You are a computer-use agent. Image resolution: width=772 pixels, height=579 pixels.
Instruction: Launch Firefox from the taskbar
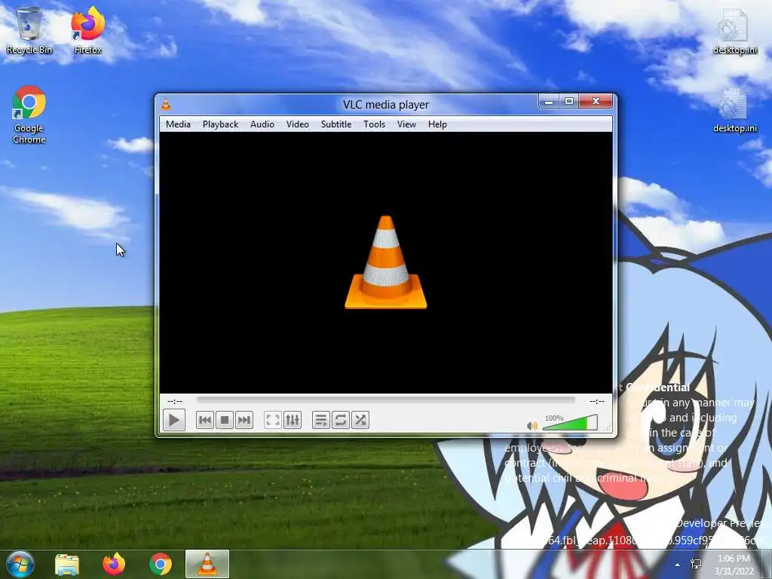[x=114, y=564]
